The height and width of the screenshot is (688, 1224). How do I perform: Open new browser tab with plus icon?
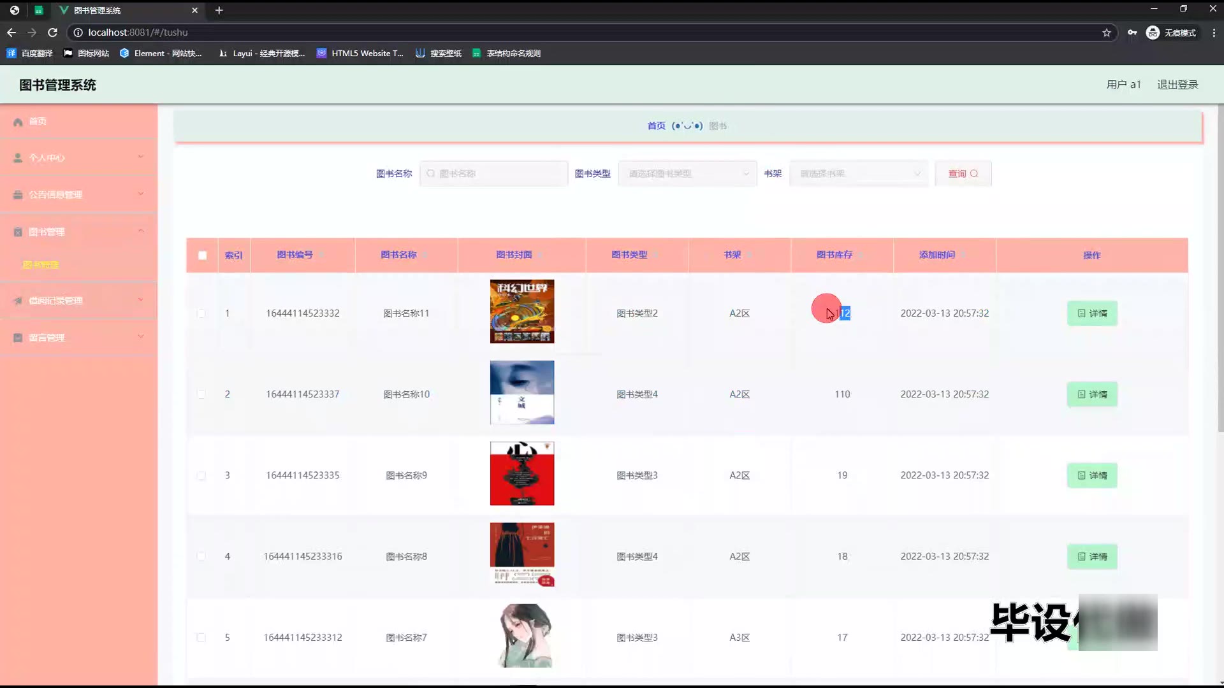[x=219, y=10]
